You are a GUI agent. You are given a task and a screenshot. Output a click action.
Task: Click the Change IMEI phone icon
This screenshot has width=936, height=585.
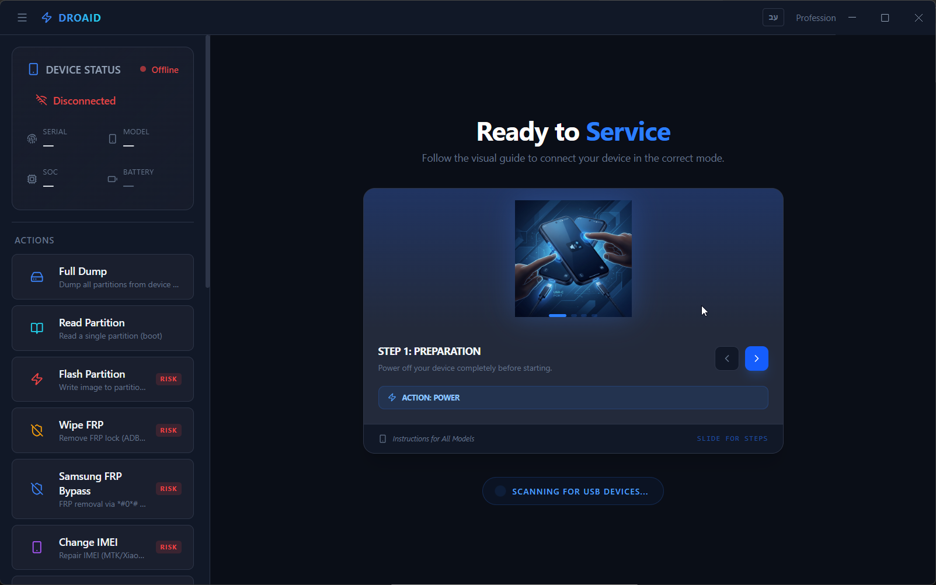[37, 547]
